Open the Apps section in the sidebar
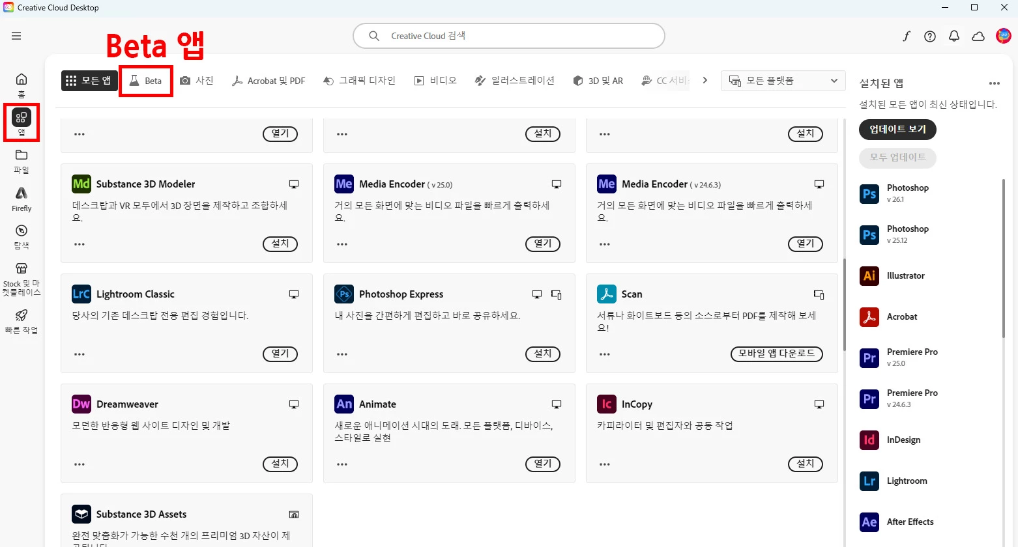The image size is (1018, 547). (22, 122)
